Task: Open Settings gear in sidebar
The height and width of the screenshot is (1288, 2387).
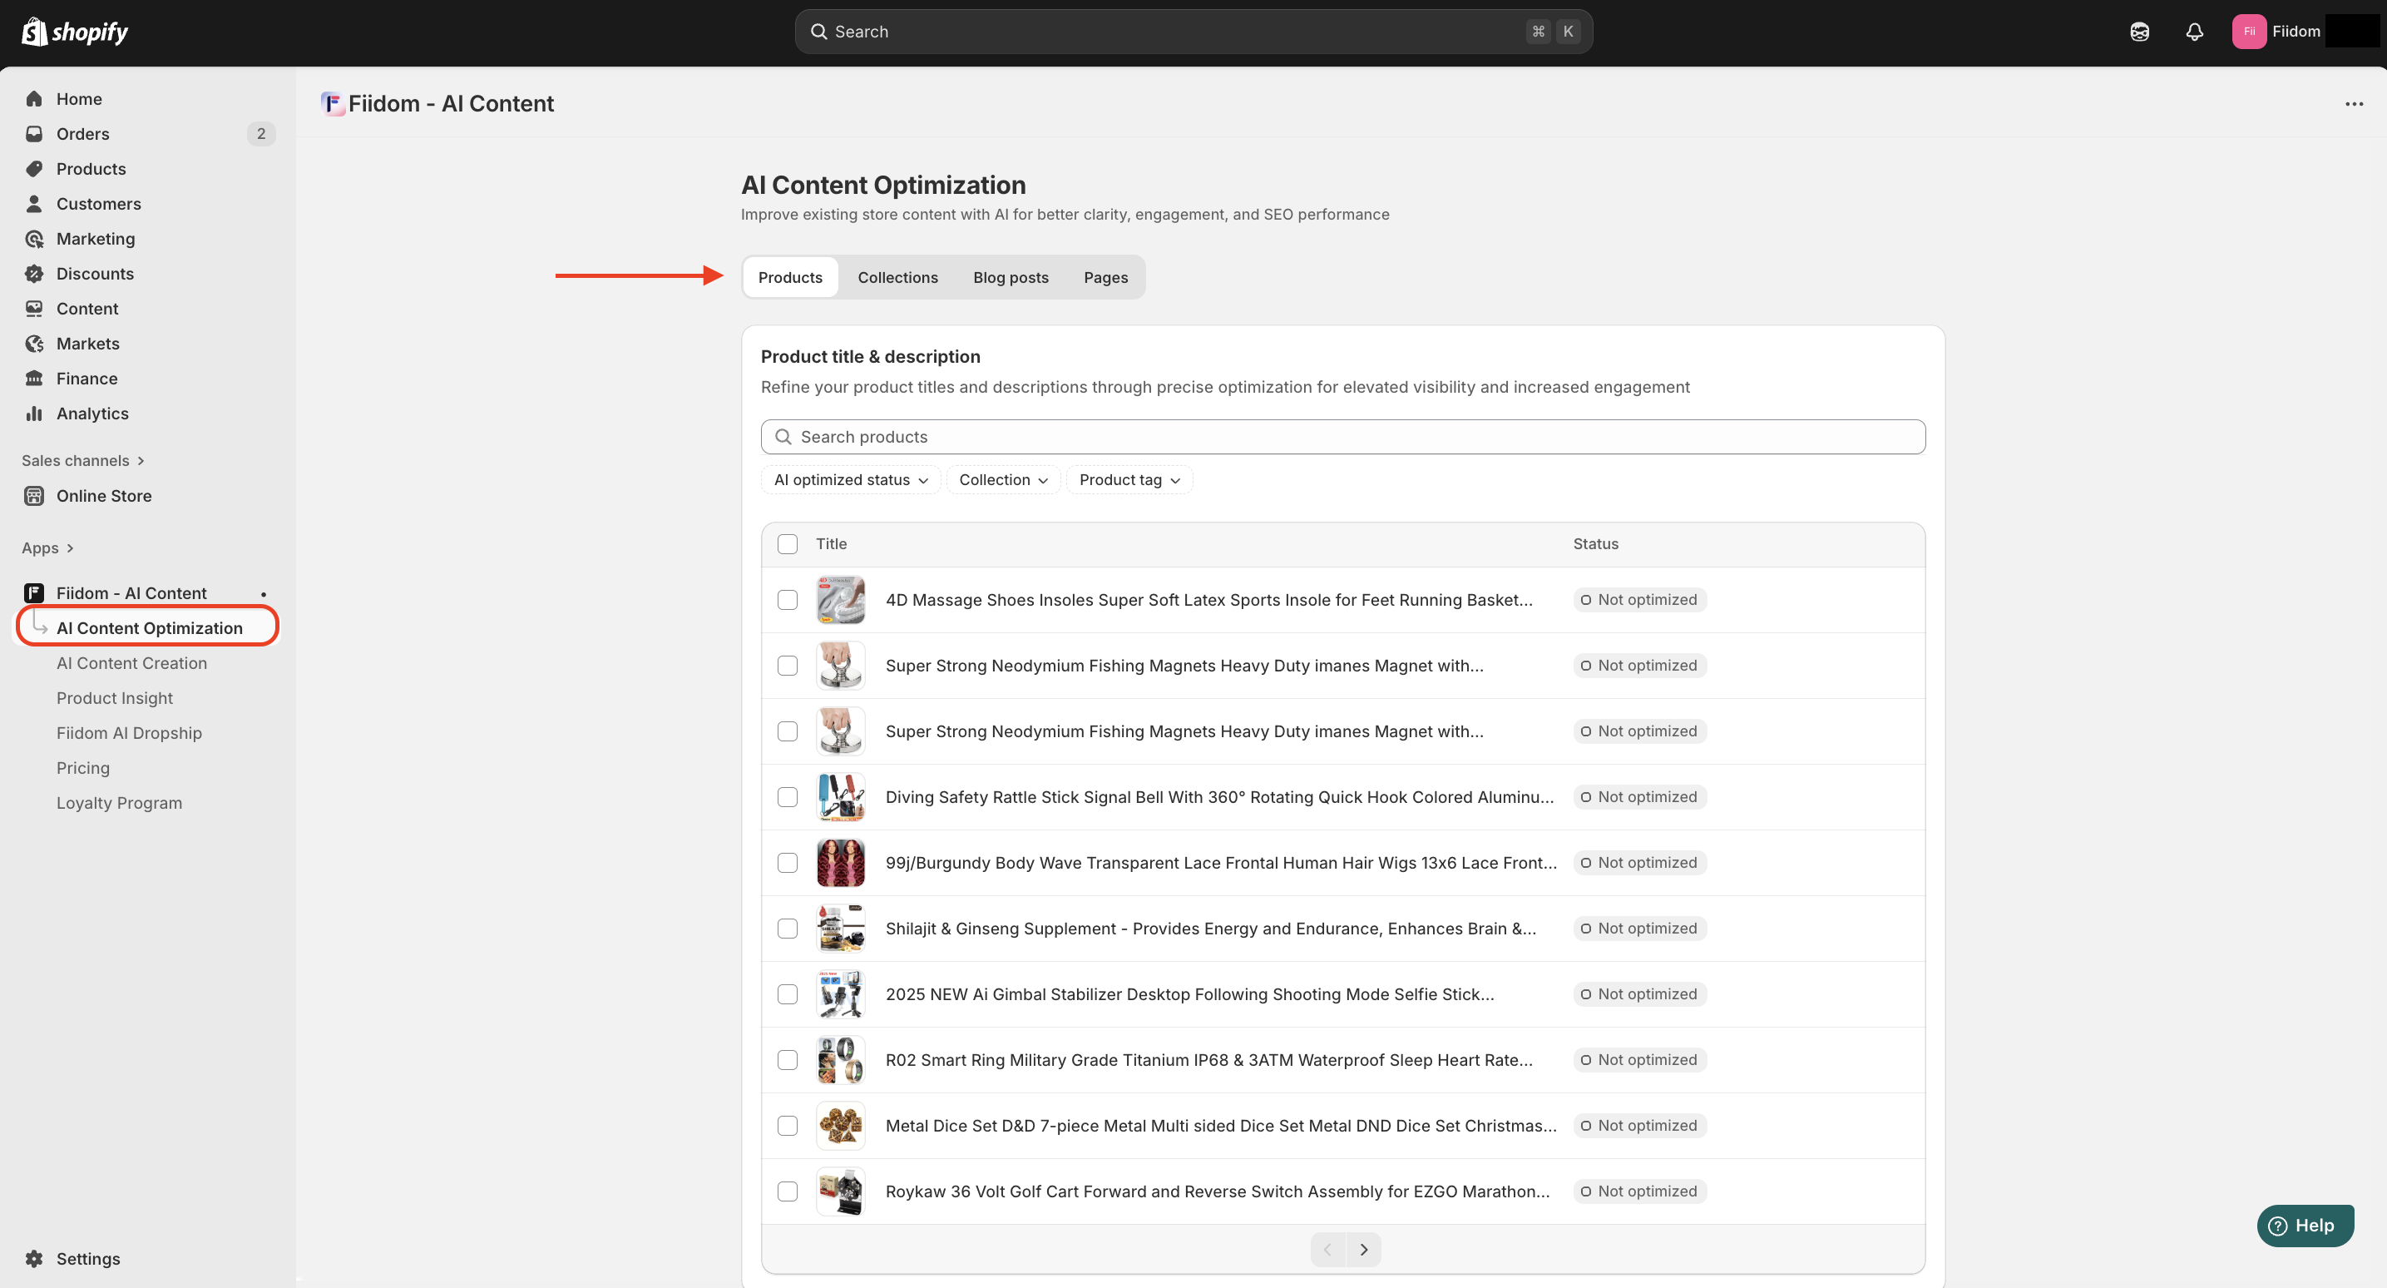Action: [87, 1258]
